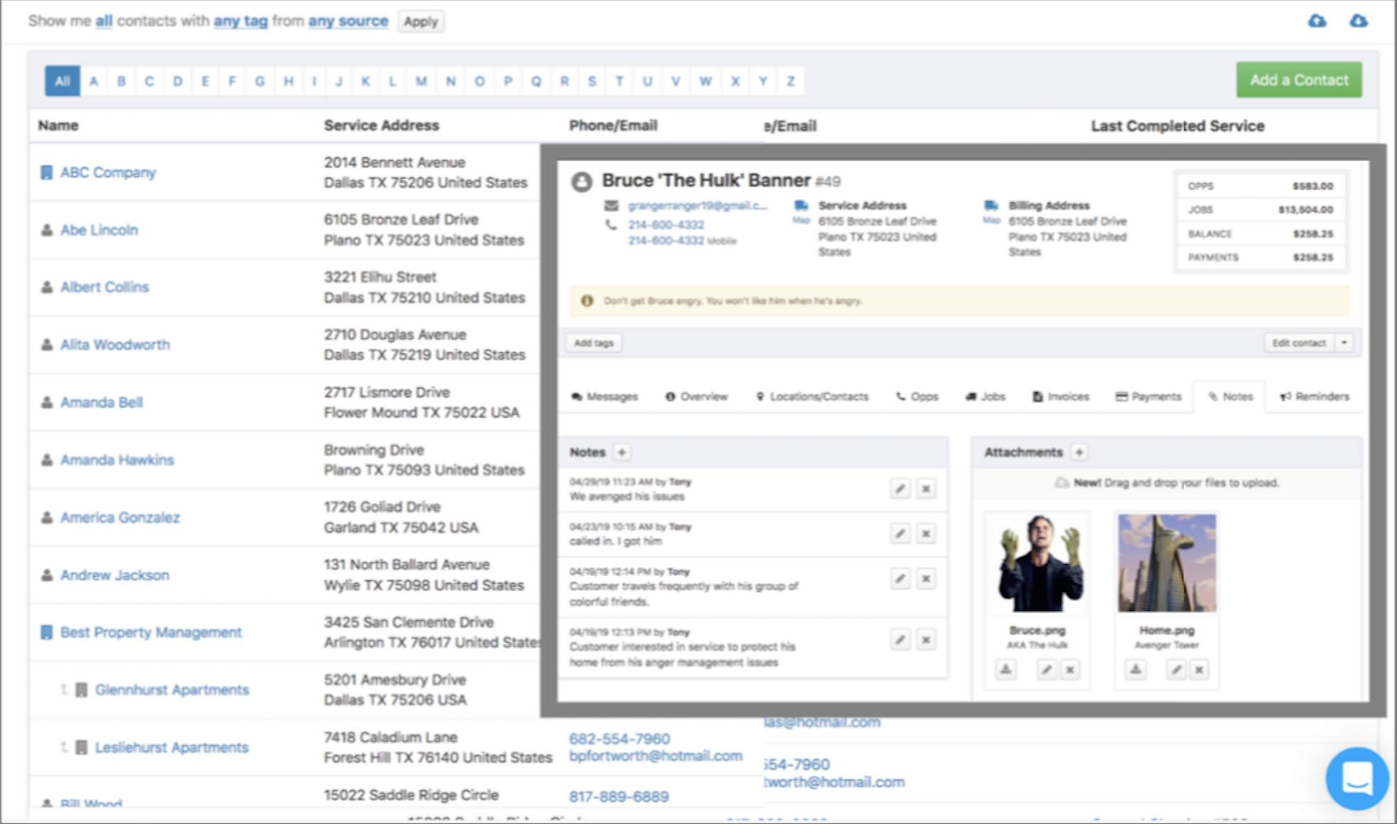Click the Add tags button
The width and height of the screenshot is (1397, 824).
point(593,343)
